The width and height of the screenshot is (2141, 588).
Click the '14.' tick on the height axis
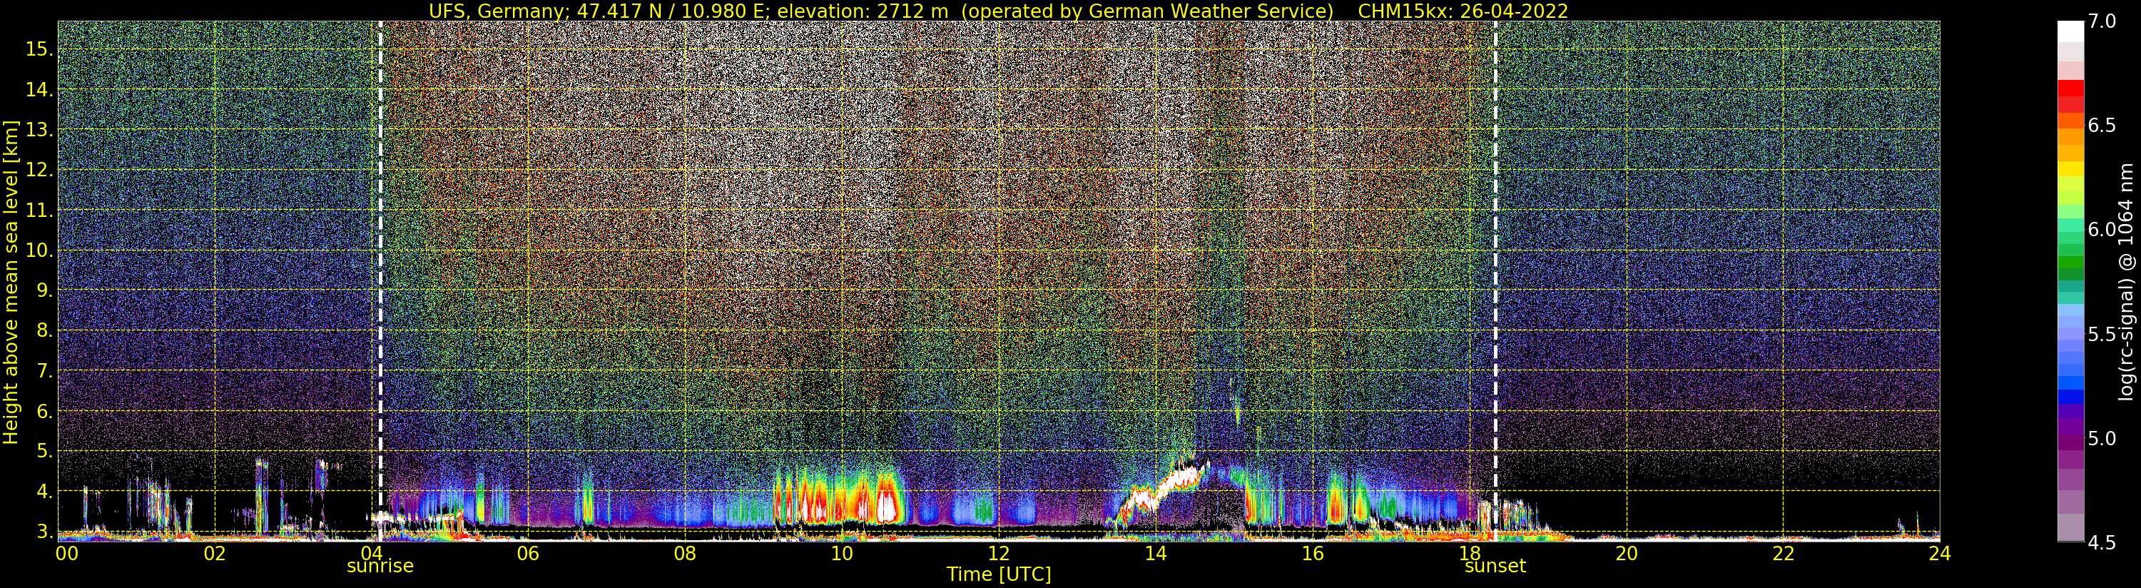pos(39,90)
